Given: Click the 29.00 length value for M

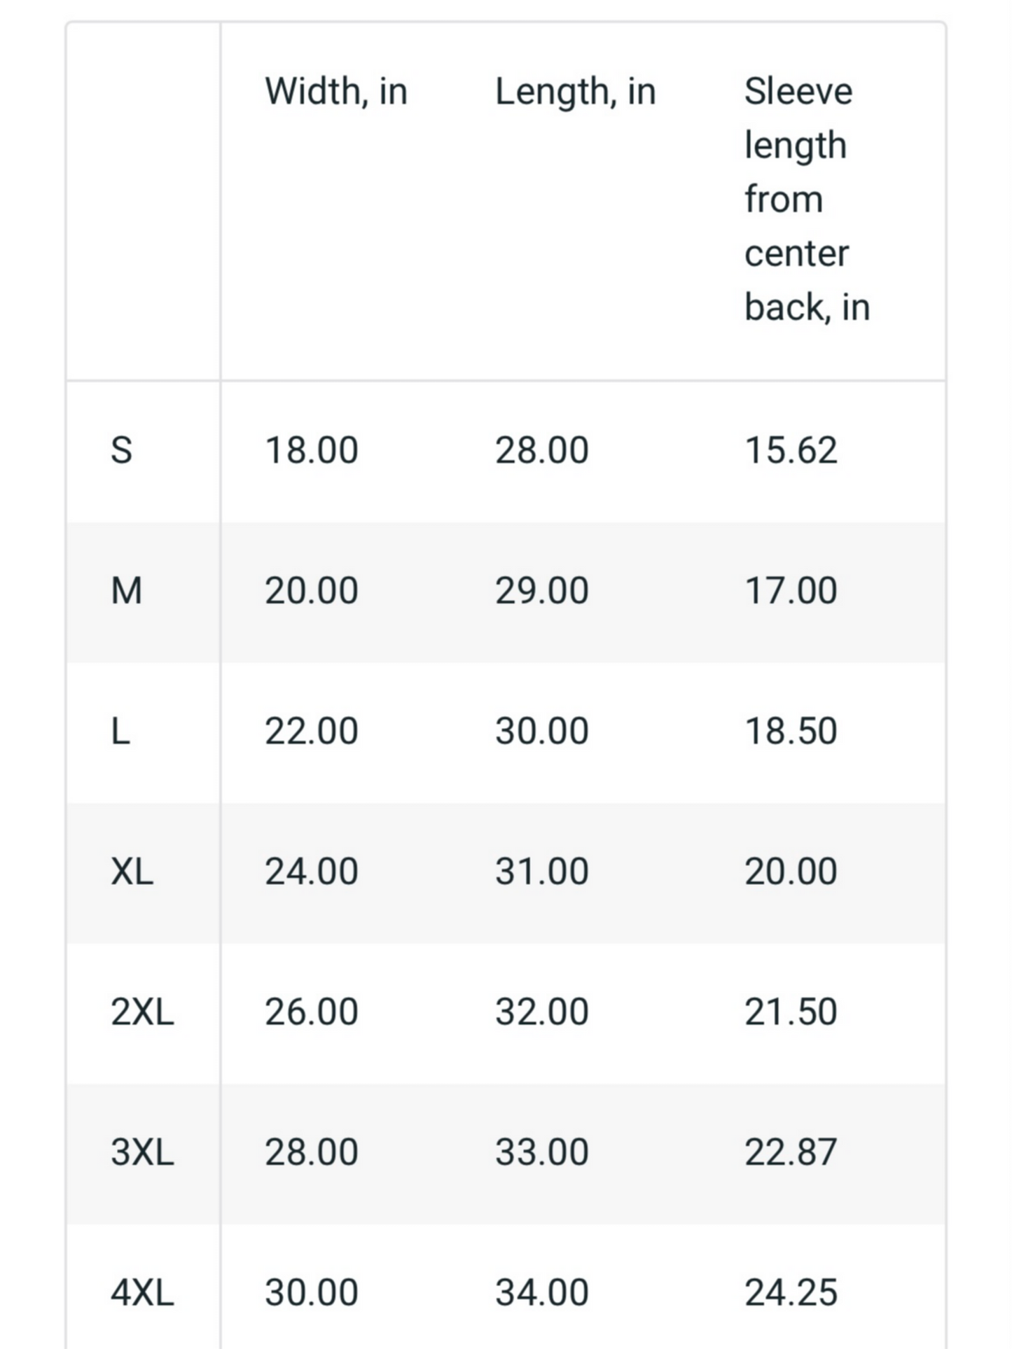Looking at the screenshot, I should pyautogui.click(x=541, y=591).
